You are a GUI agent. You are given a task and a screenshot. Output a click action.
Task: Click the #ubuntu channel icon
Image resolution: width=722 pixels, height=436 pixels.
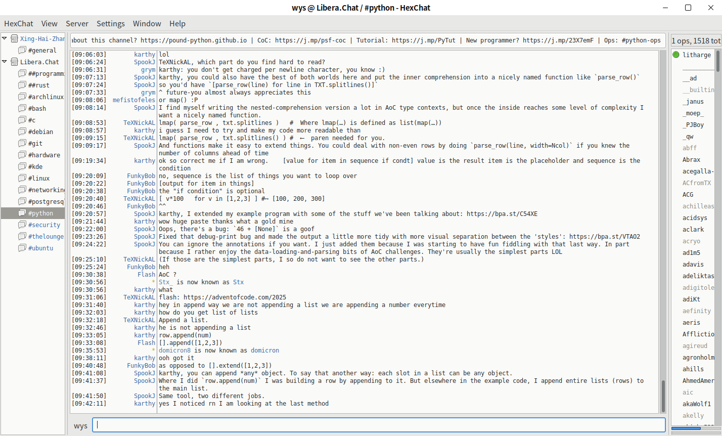[22, 248]
